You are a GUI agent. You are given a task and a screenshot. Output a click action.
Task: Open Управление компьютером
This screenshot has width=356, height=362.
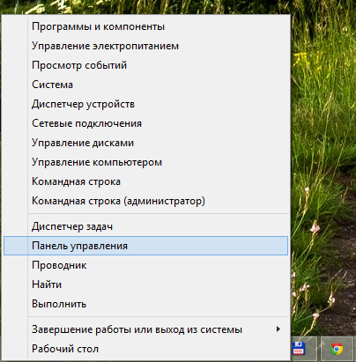click(145, 162)
